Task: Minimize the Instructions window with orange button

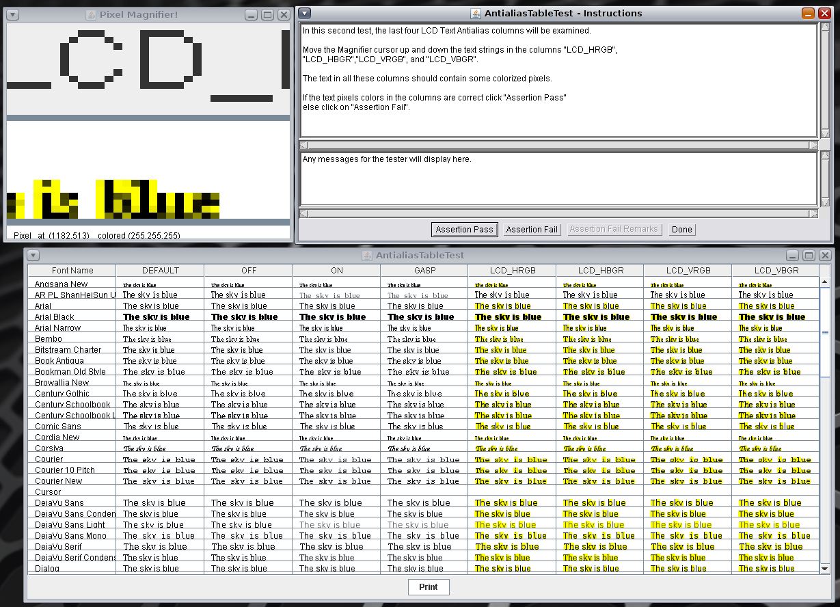Action: [x=808, y=13]
